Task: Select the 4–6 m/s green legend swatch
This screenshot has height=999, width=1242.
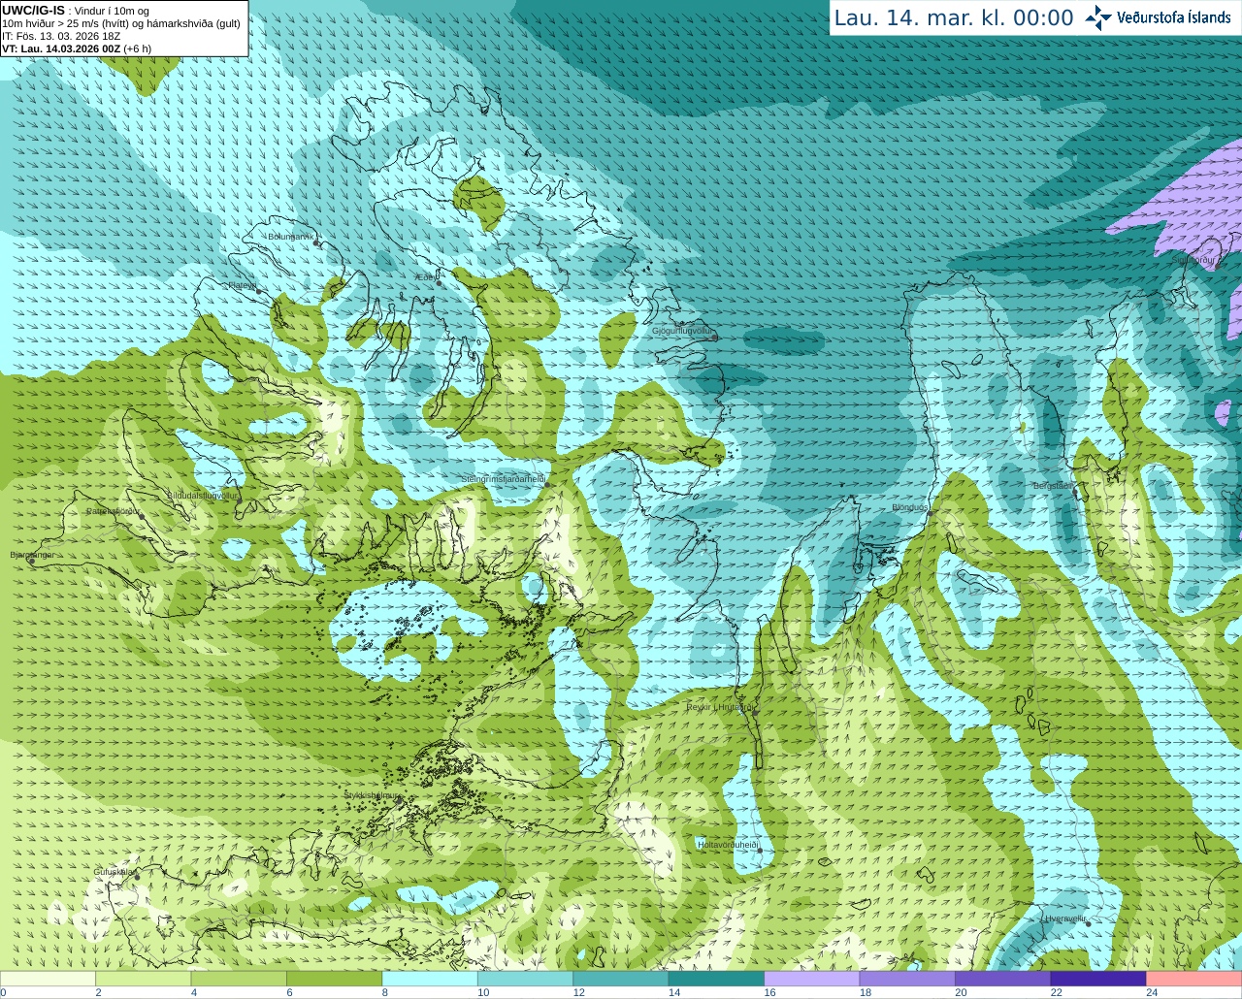Action: [239, 978]
